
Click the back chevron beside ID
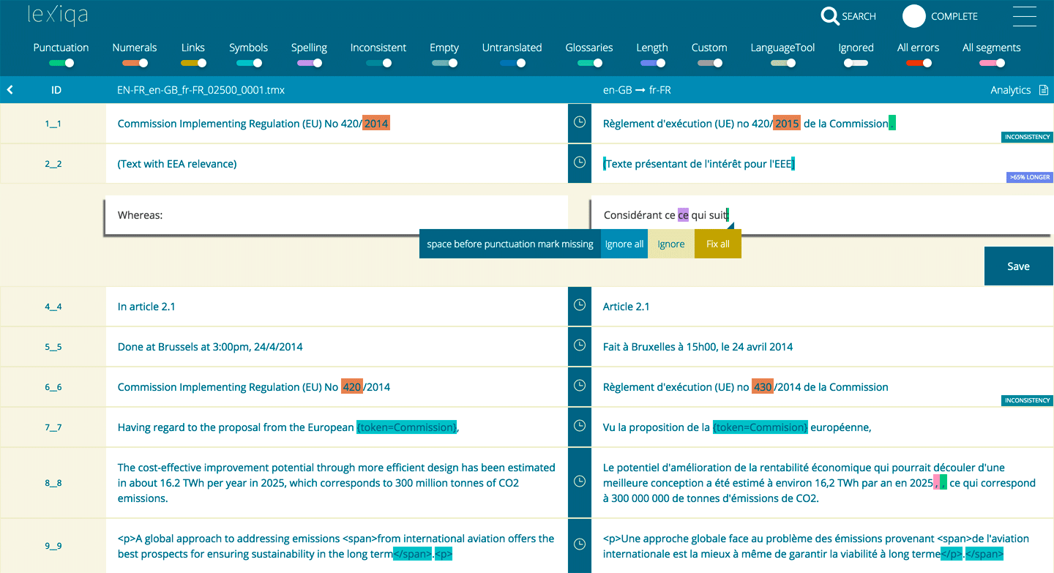tap(10, 90)
